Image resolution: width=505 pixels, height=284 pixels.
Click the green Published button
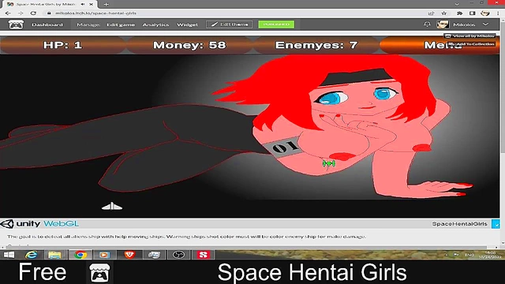(276, 24)
